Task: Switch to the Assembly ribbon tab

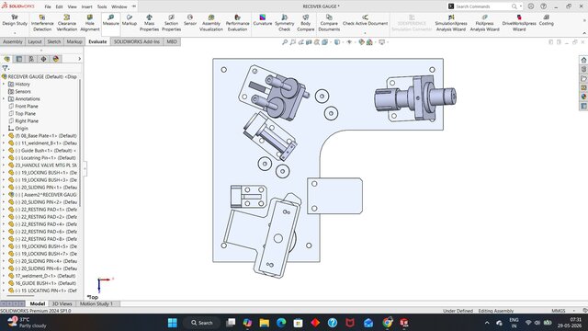Action: 13,41
